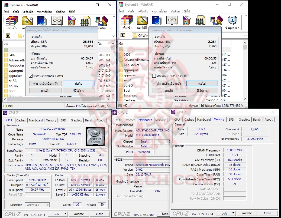
Task: Open Socket #1 selection dropdown in CPU-Z
Action: (x=47, y=205)
